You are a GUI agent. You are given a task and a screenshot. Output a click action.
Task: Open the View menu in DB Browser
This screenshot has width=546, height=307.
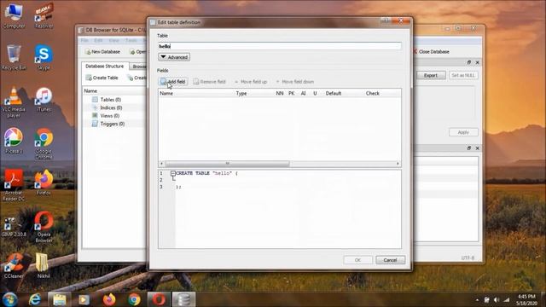click(113, 40)
